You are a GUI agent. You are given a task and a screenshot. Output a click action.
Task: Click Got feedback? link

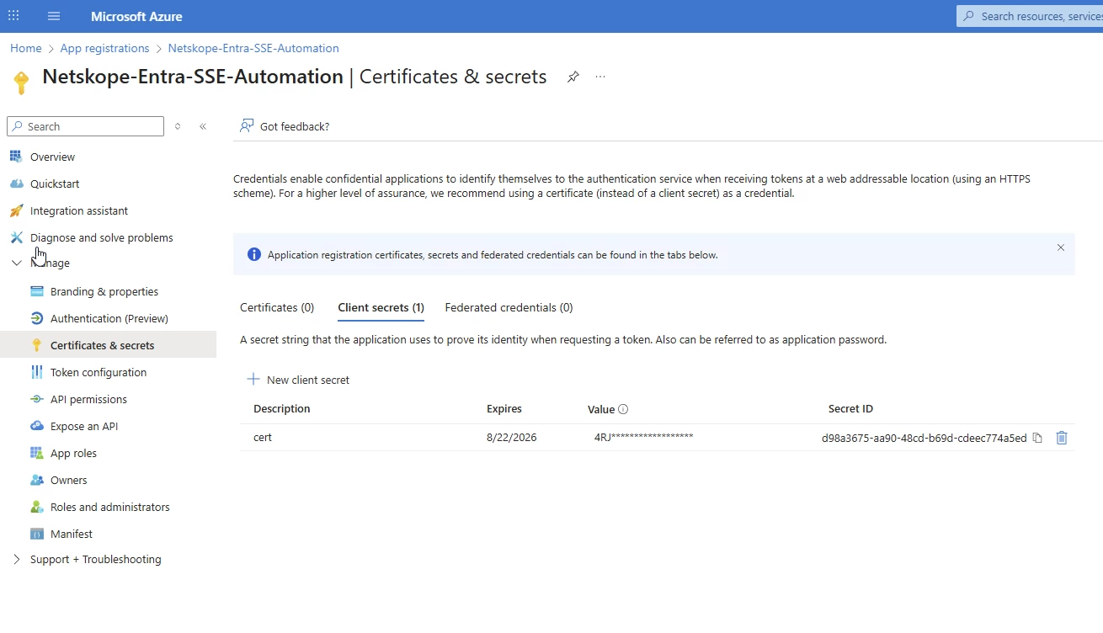295,126
